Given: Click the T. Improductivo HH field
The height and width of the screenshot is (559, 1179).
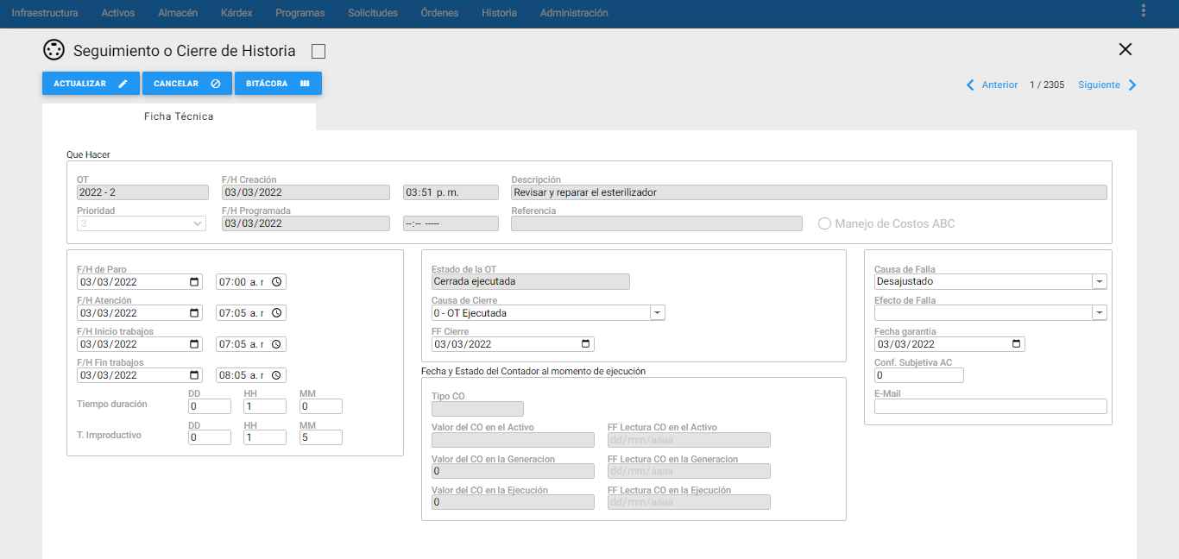Looking at the screenshot, I should 265,437.
